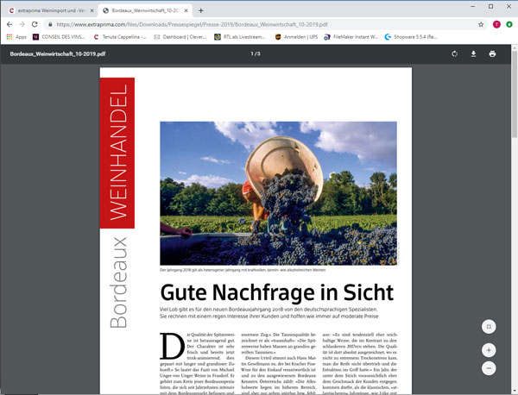Reload the current PDF page
Screen dimensions: 518x395
pos(35,24)
